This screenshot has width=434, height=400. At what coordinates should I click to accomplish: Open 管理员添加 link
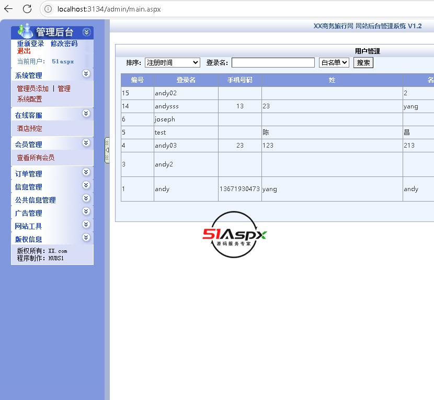tap(32, 88)
